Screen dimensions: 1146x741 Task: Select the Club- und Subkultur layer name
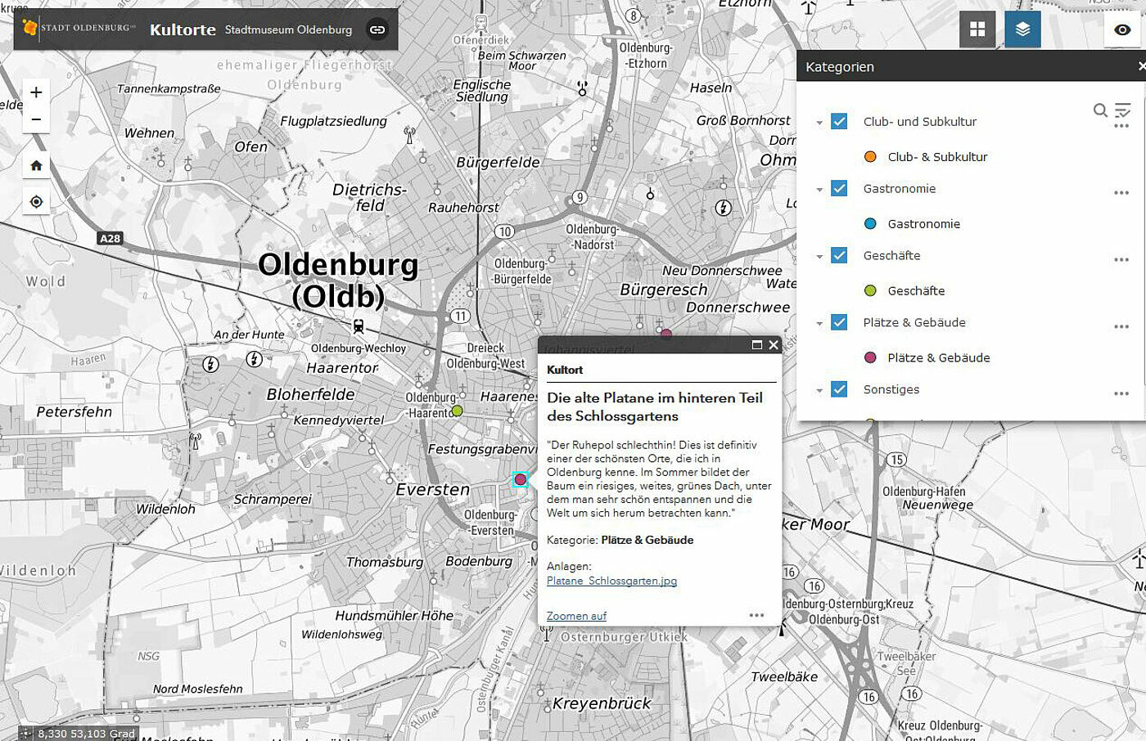tap(920, 121)
